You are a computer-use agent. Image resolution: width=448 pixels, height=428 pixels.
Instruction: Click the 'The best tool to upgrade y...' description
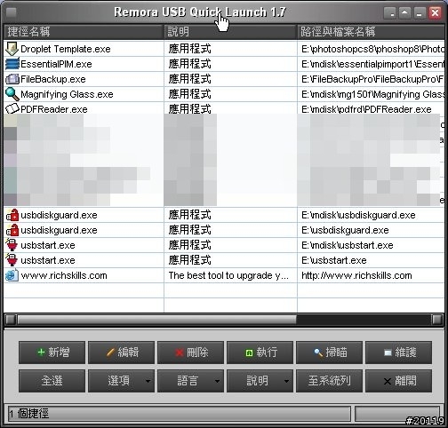(x=228, y=275)
